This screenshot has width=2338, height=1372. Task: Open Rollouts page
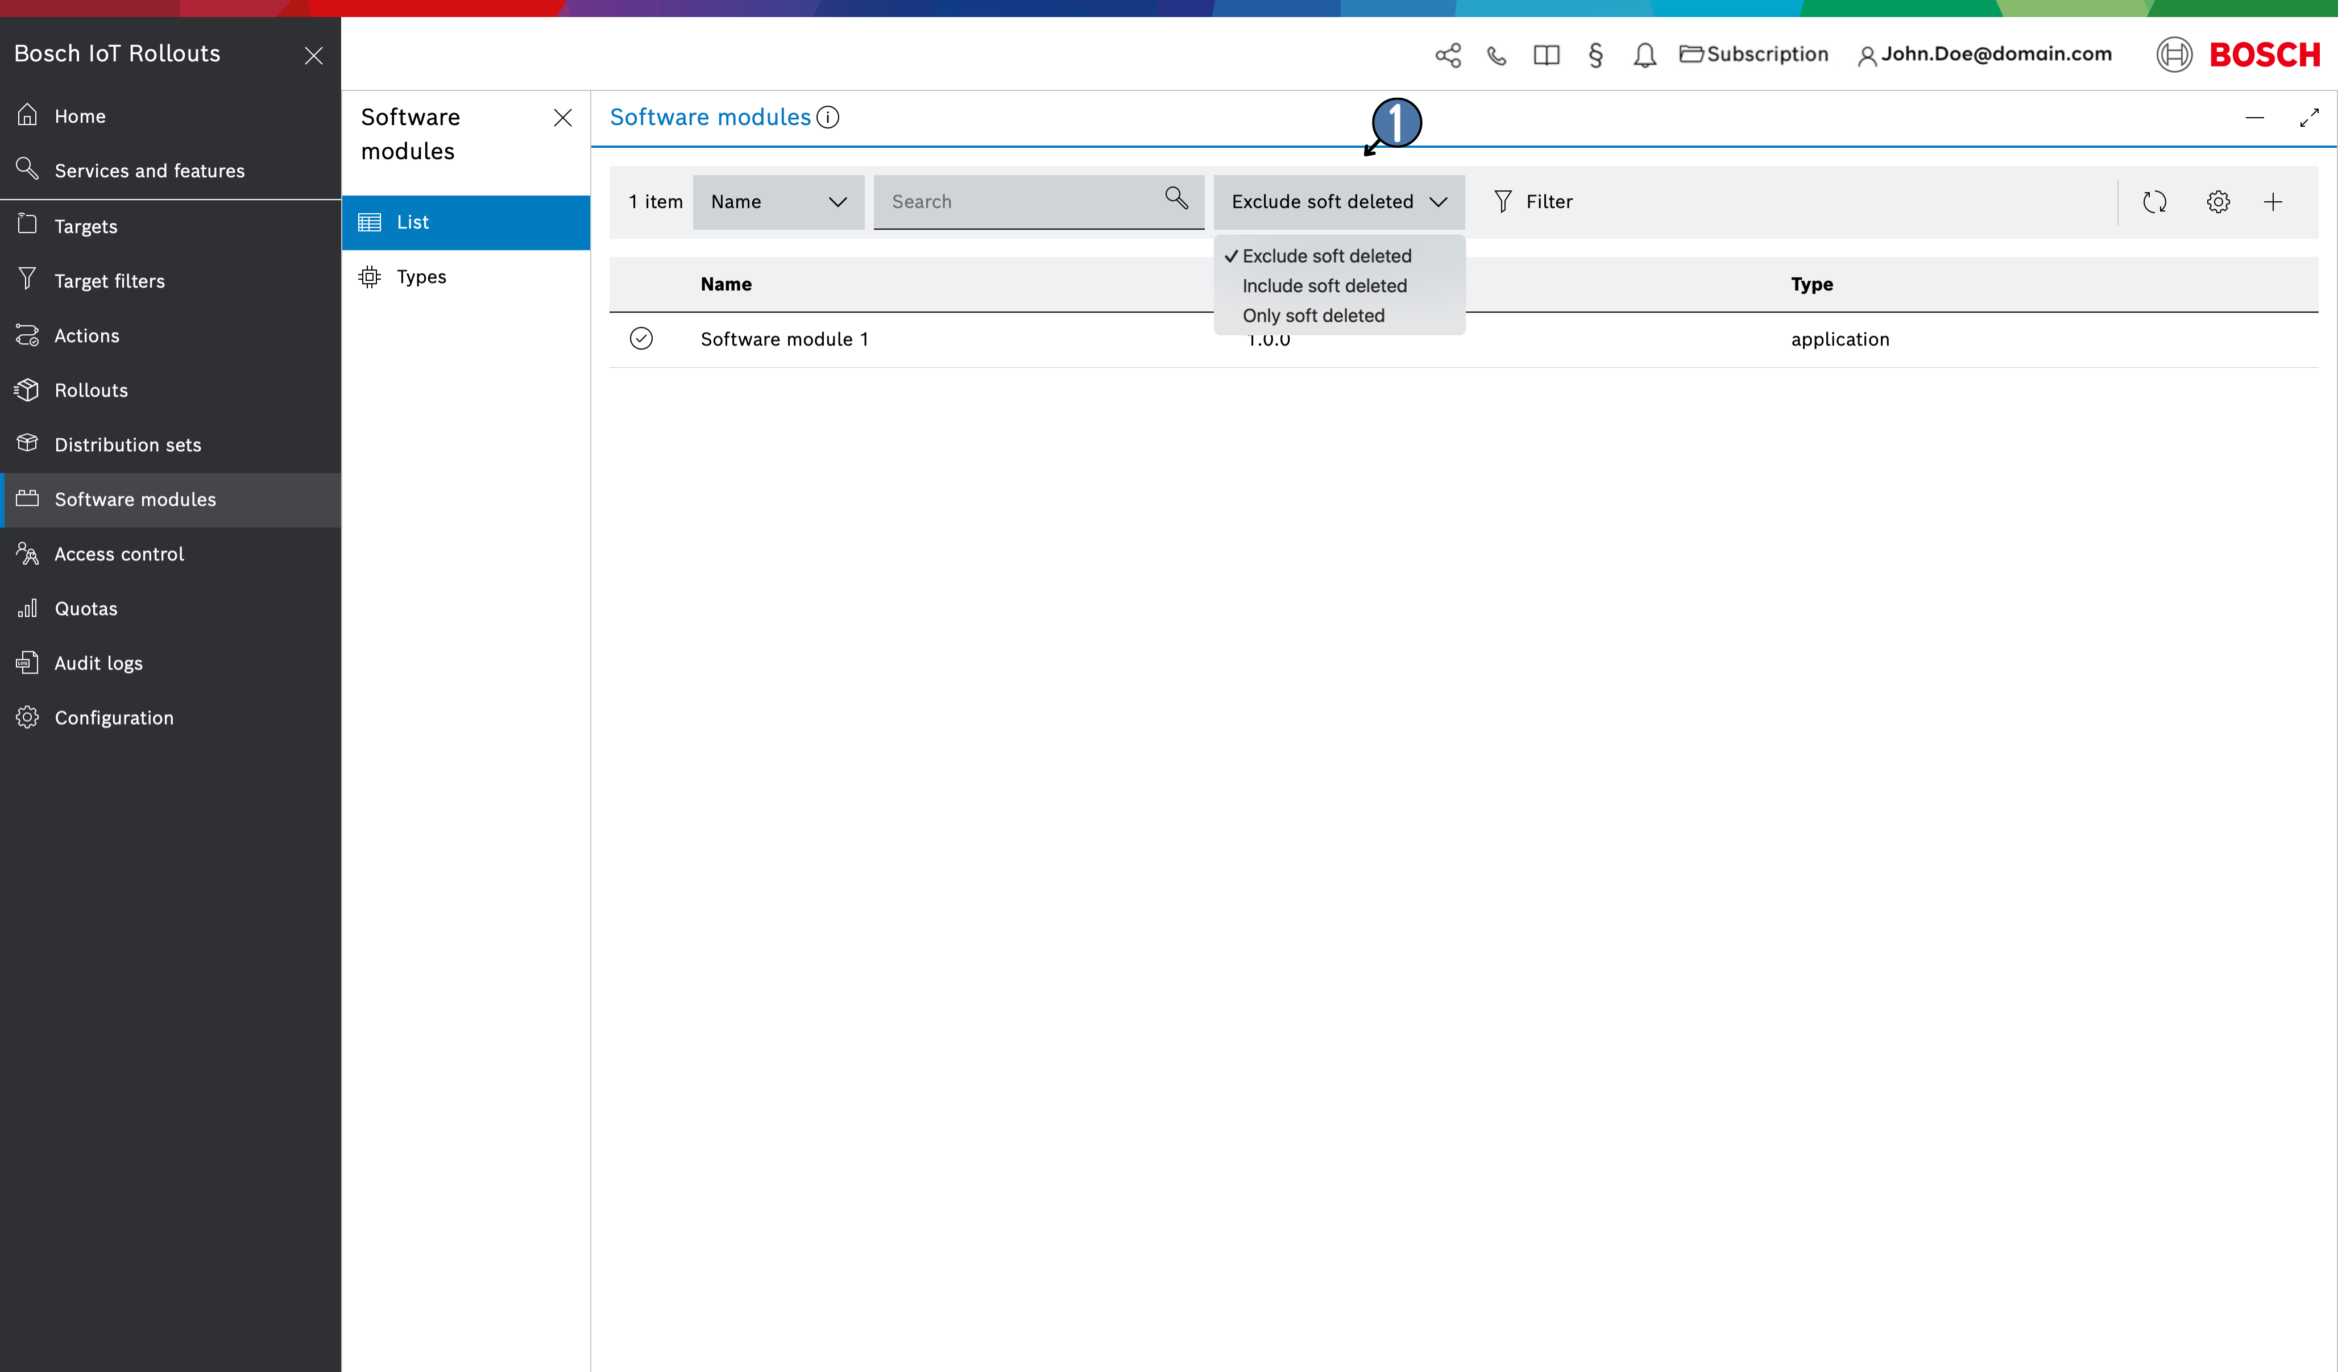click(171, 390)
